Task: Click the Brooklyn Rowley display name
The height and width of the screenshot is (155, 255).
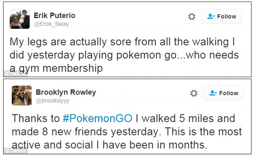Action: [66, 92]
